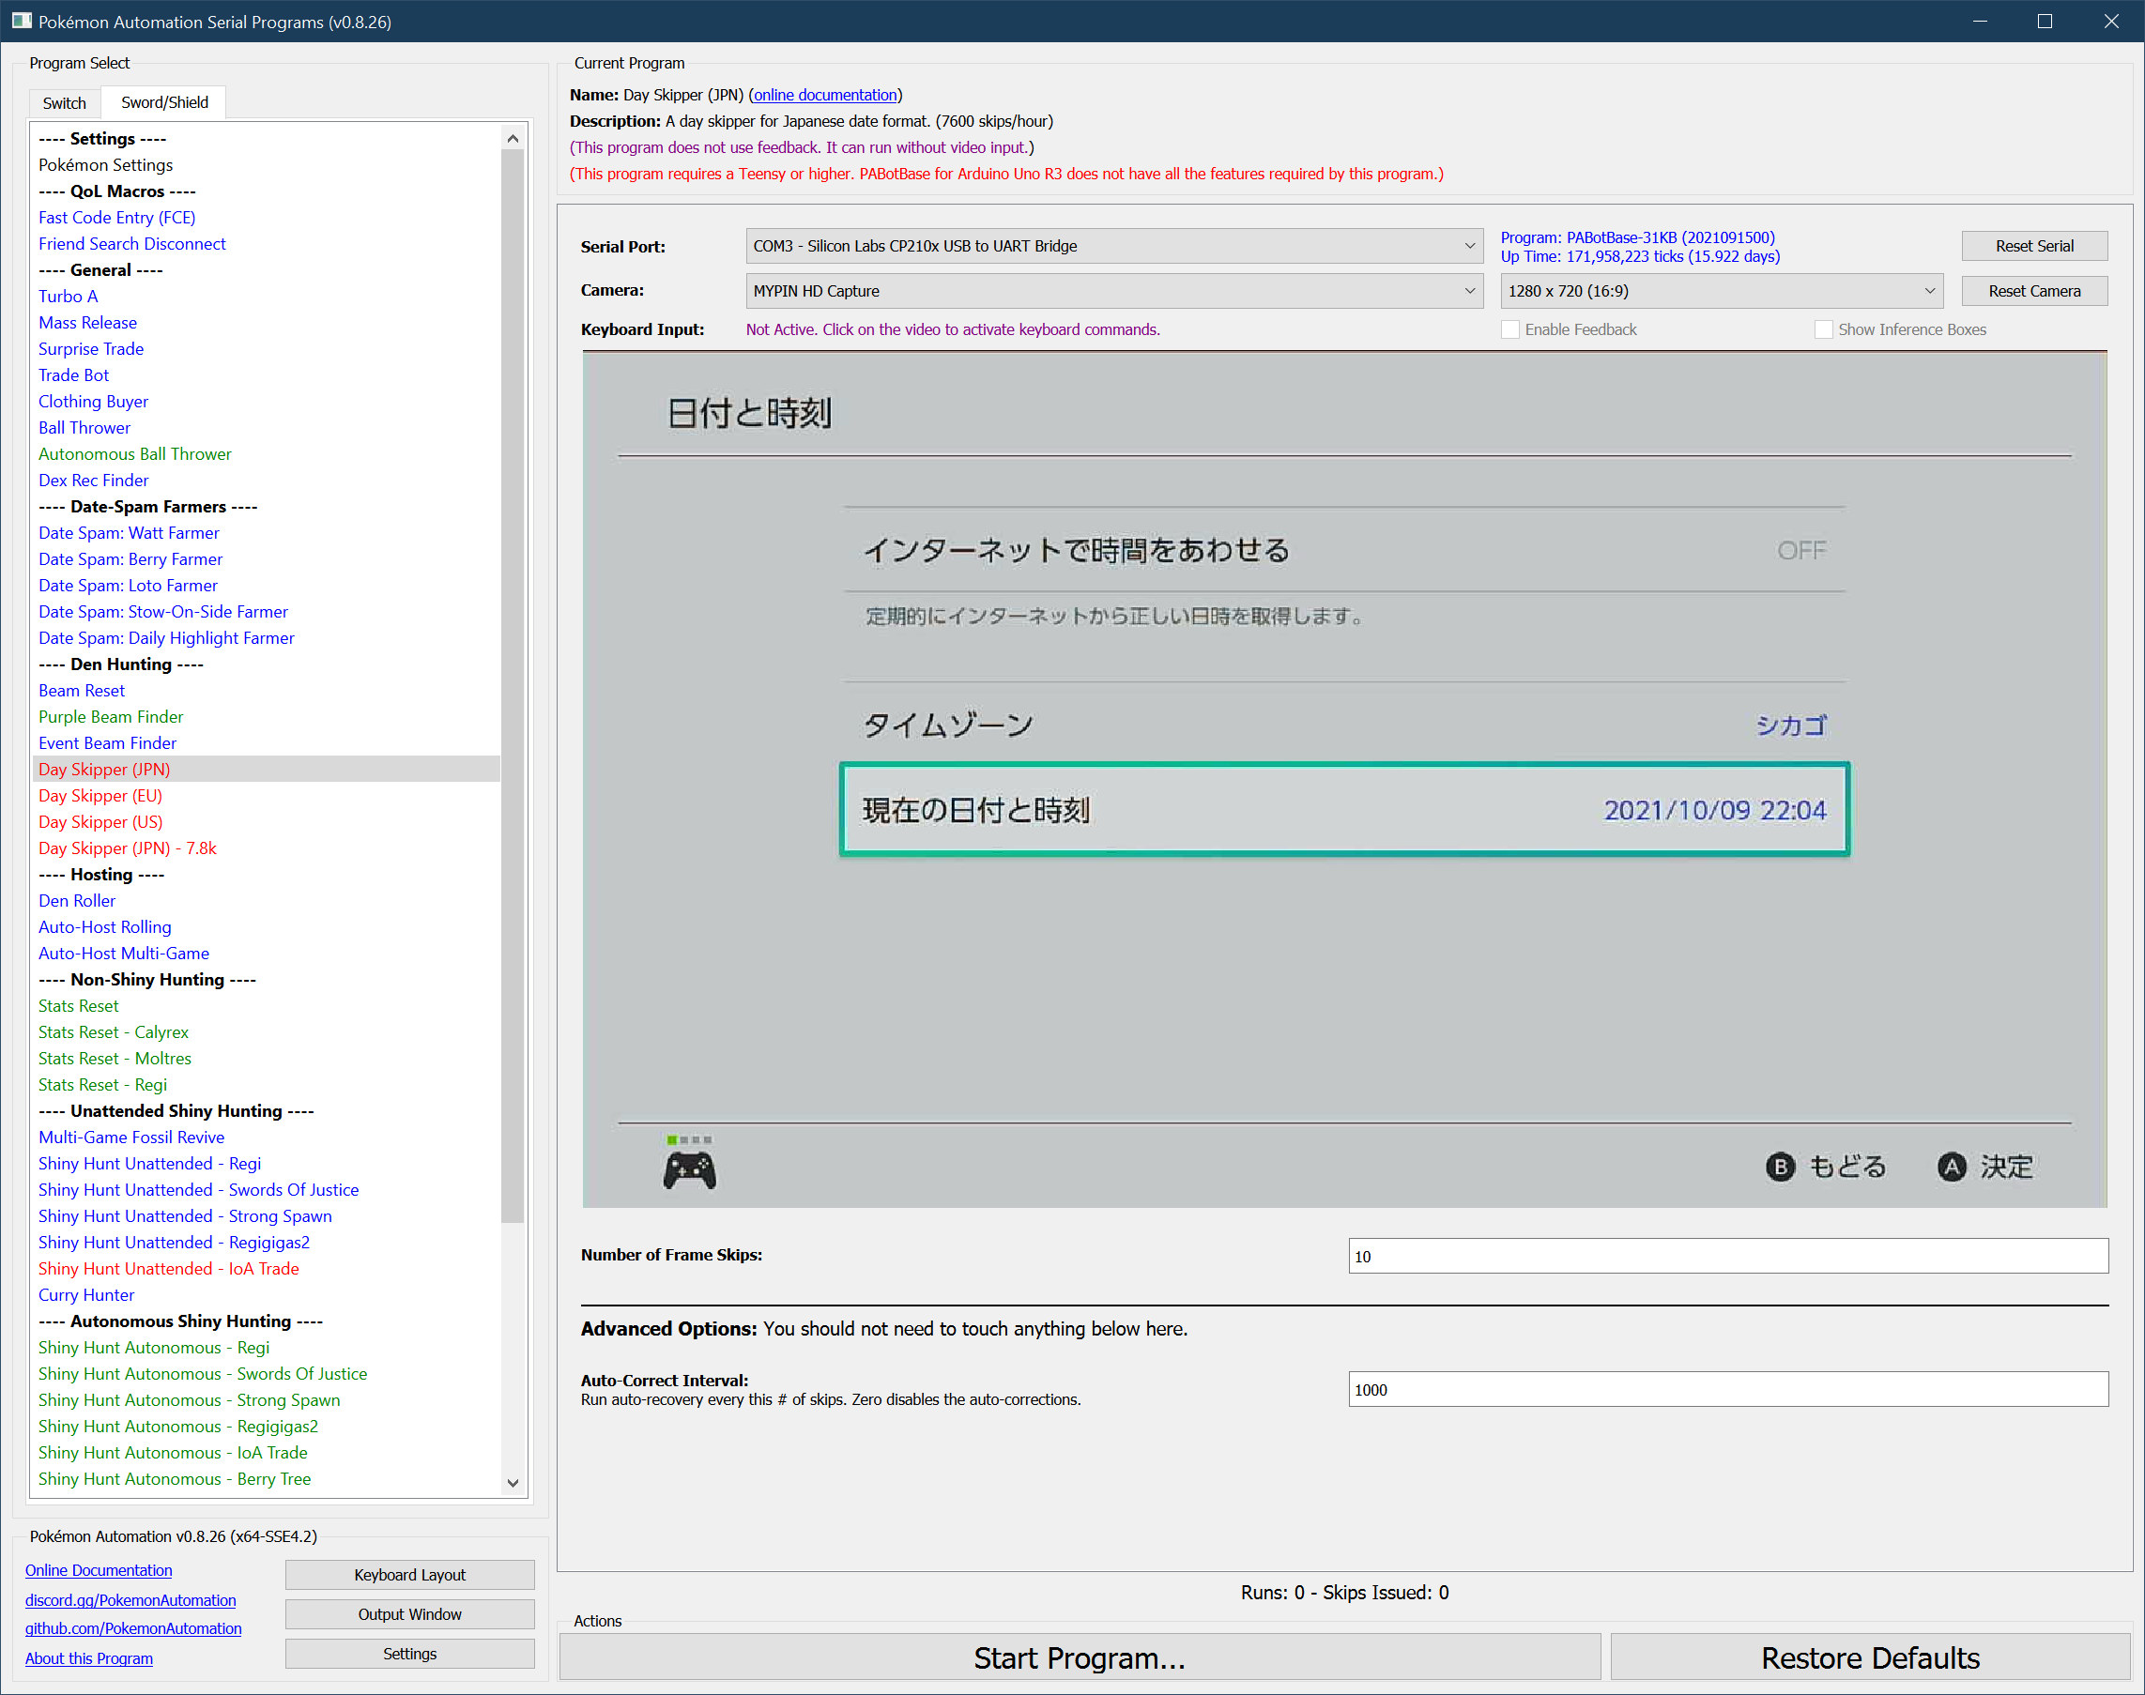2145x1695 pixels.
Task: Switch to the Switch tab
Action: (x=65, y=102)
